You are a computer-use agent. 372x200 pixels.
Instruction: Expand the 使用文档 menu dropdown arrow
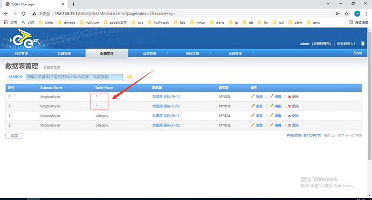[x=210, y=53]
